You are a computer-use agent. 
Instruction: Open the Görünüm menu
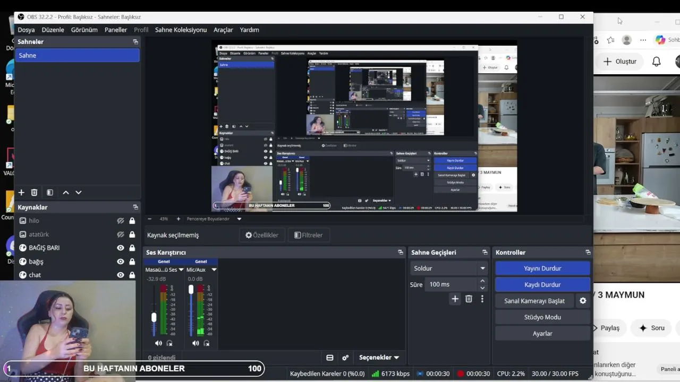tap(84, 30)
